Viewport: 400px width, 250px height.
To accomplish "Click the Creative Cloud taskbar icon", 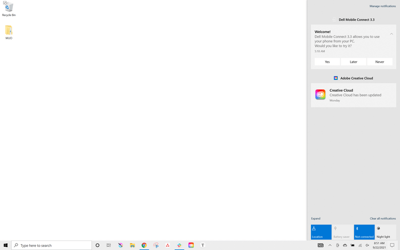I will [x=191, y=245].
